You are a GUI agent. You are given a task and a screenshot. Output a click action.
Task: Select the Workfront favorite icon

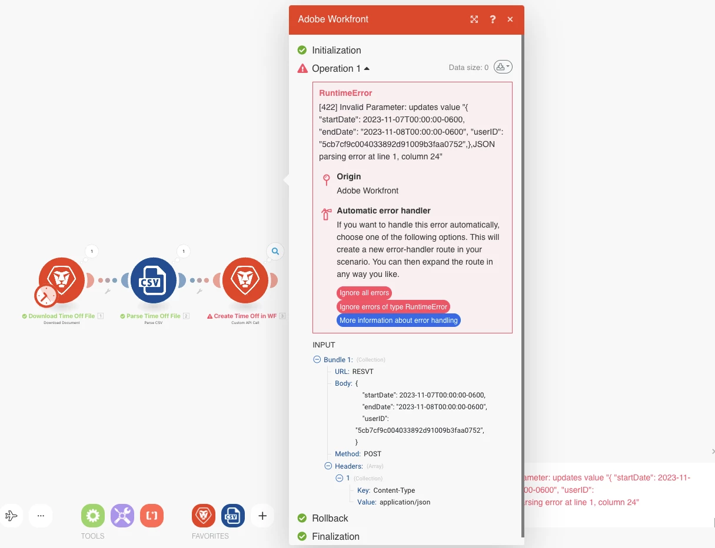coord(204,516)
